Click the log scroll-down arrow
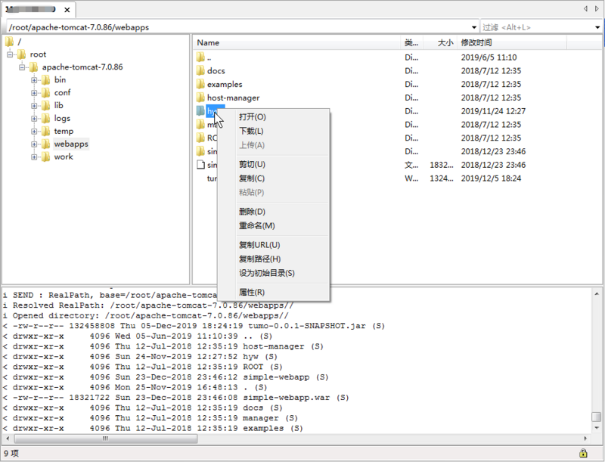 pyautogui.click(x=597, y=428)
